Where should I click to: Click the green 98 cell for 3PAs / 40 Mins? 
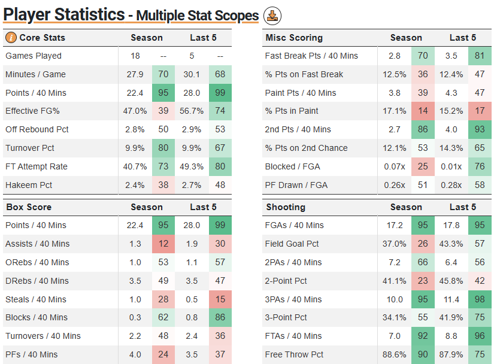(x=480, y=299)
